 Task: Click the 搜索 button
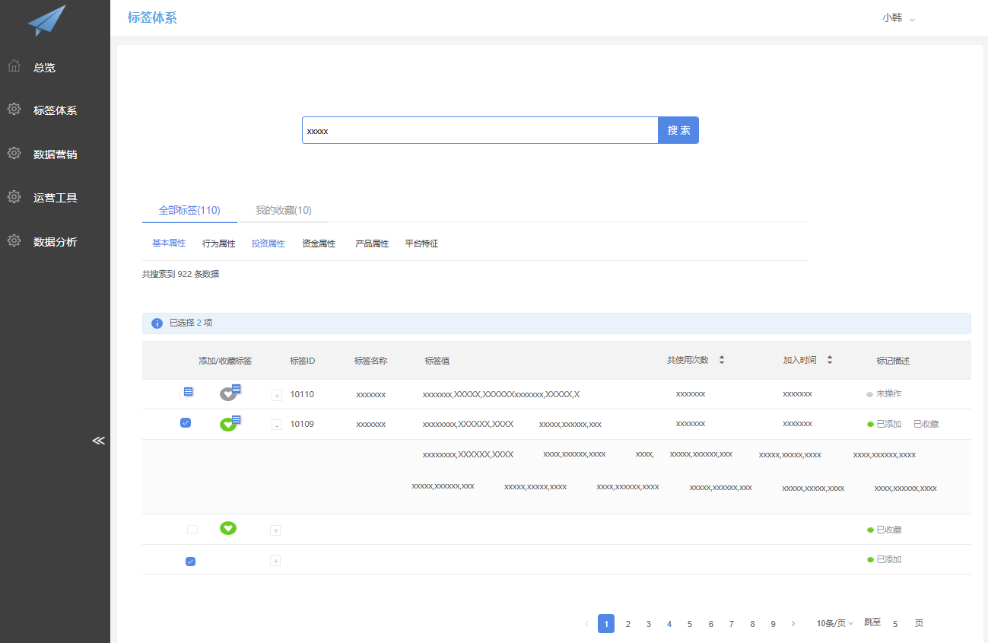coord(678,130)
